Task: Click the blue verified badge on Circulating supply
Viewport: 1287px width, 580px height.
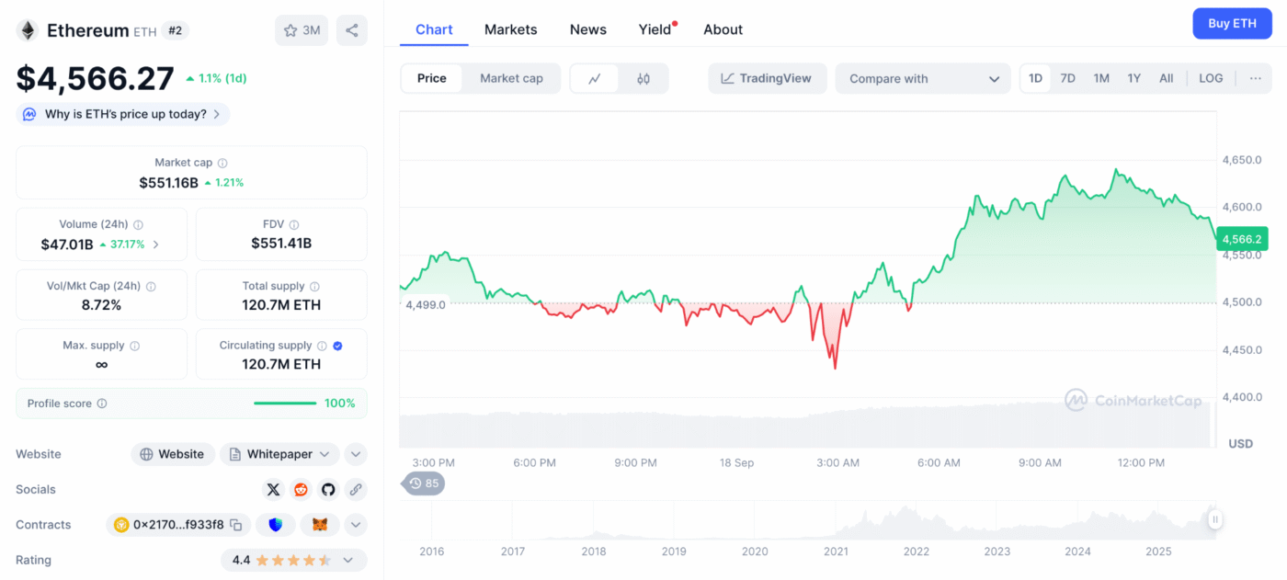Action: pos(337,346)
